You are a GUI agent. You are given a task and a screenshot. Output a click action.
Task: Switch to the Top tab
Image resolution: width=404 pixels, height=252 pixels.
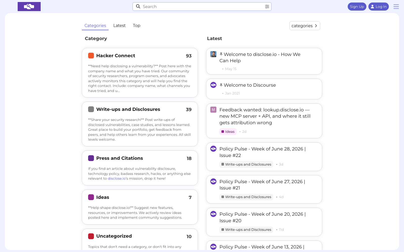point(137,25)
